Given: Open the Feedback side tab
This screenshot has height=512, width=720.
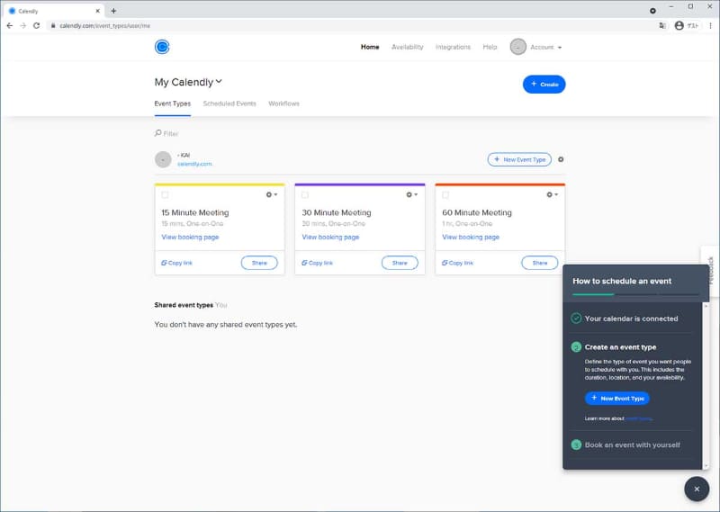Looking at the screenshot, I should [711, 271].
